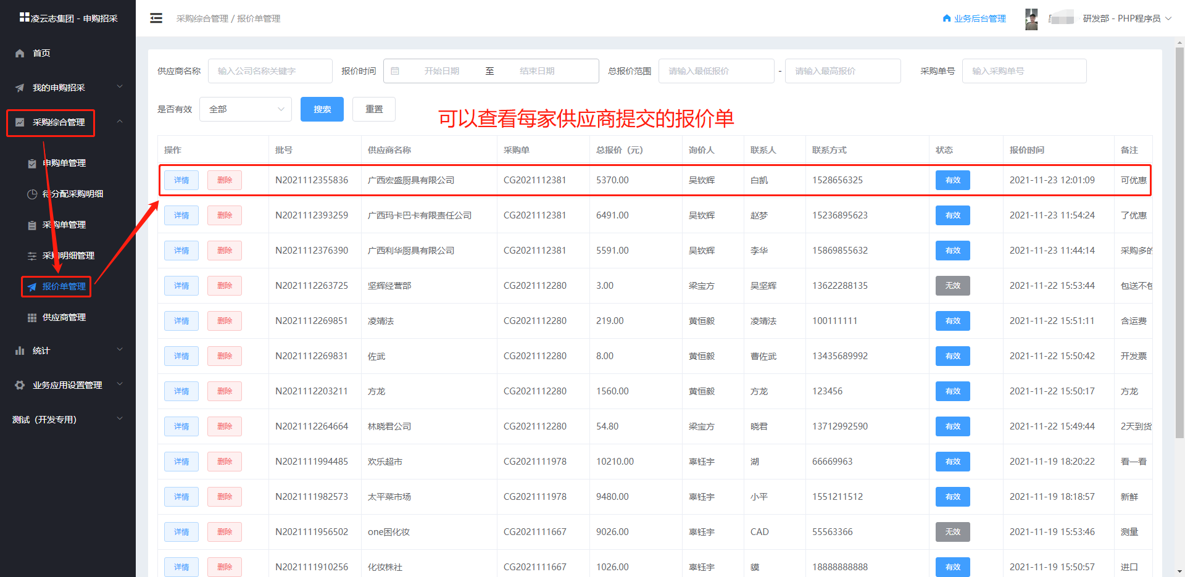This screenshot has height=577, width=1185.
Task: Open the user account dropdown arrow
Action: coord(1168,19)
